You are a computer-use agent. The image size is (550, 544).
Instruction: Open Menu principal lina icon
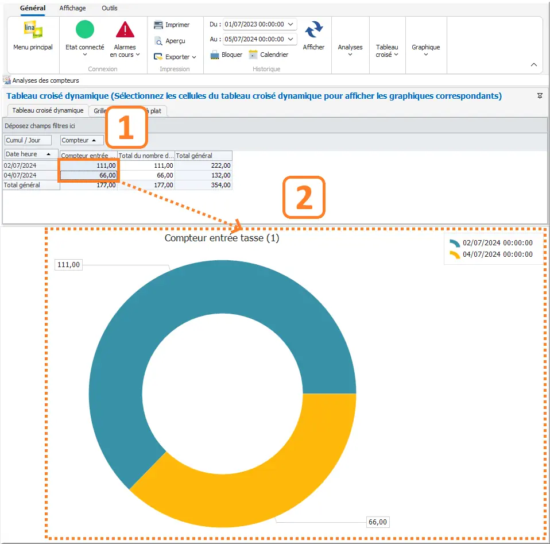[33, 29]
